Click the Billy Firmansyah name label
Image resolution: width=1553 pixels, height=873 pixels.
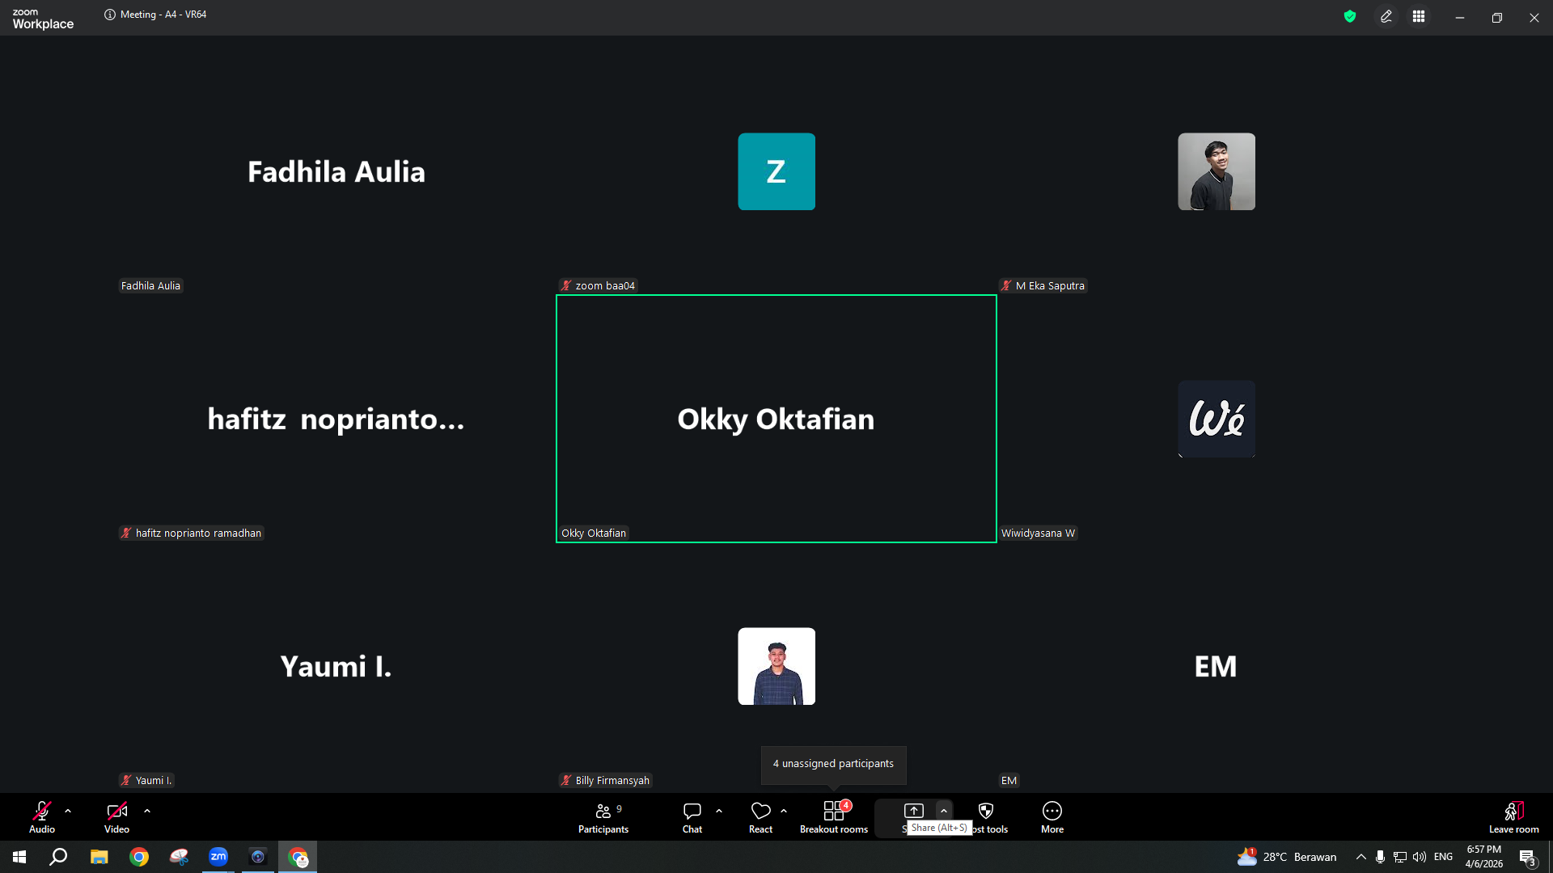(606, 780)
